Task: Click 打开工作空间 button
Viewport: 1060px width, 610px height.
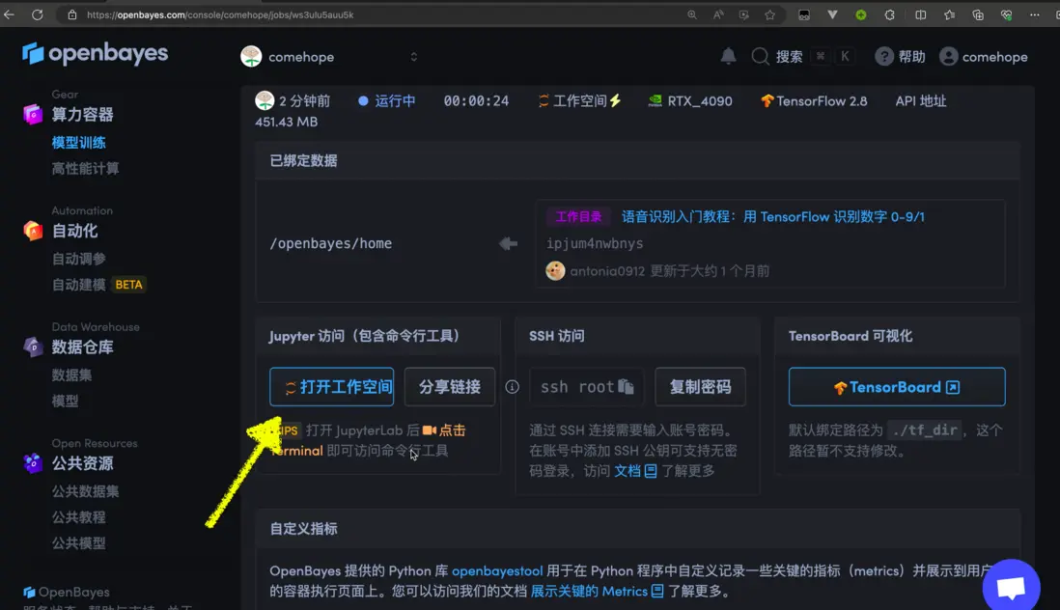Action: tap(331, 386)
